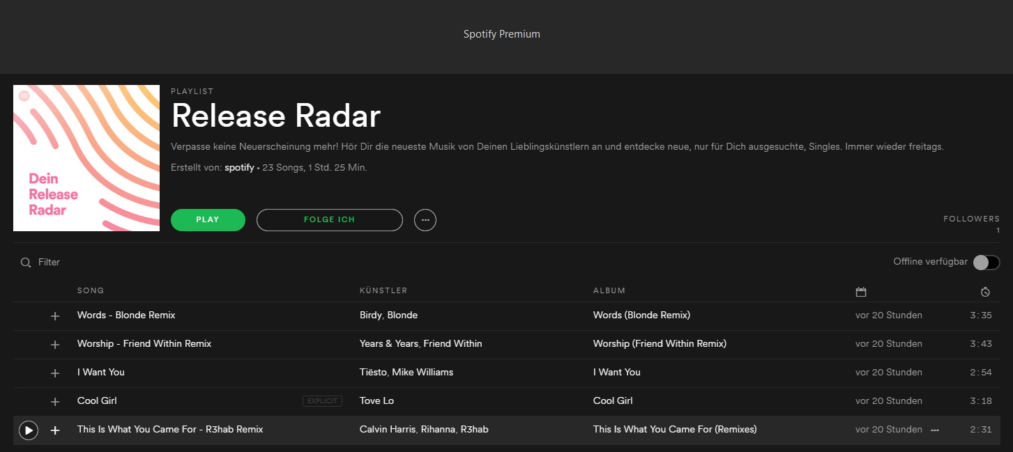Select the Cool Girl song title
This screenshot has width=1013, height=452.
point(97,401)
